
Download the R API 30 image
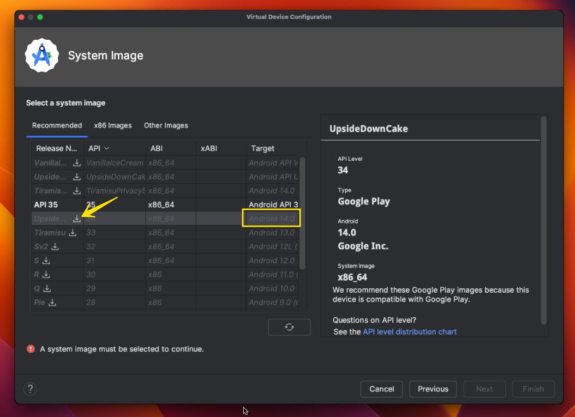(46, 275)
